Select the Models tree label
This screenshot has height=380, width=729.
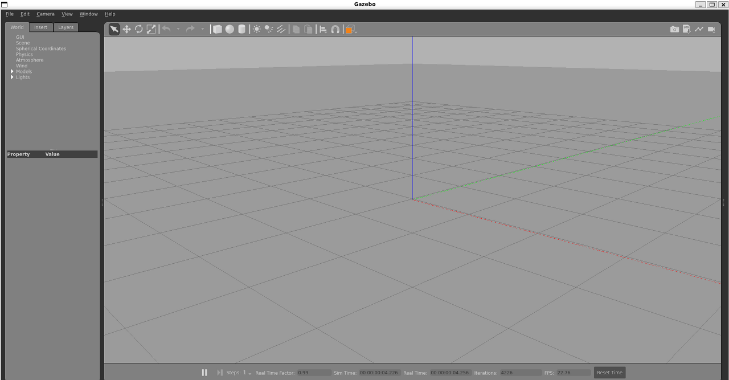(x=24, y=71)
